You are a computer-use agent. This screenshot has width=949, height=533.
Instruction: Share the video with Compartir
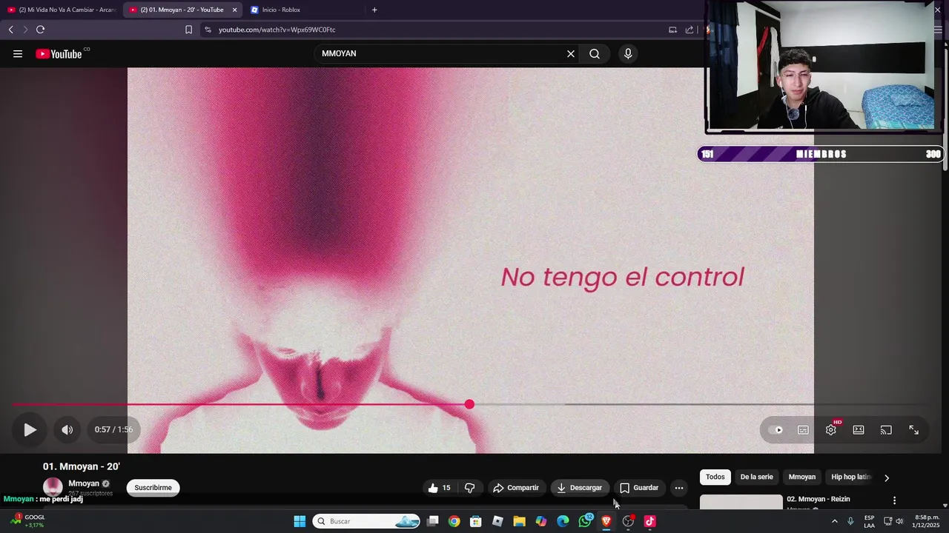point(516,488)
